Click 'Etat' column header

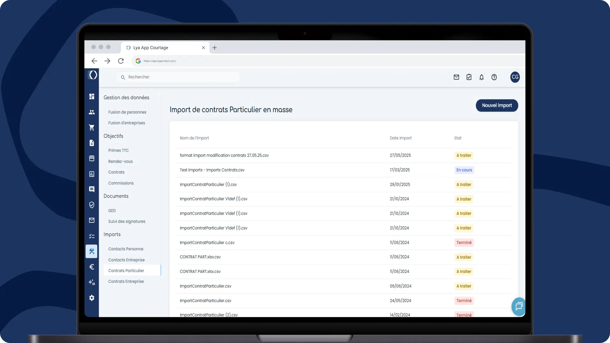tap(458, 138)
